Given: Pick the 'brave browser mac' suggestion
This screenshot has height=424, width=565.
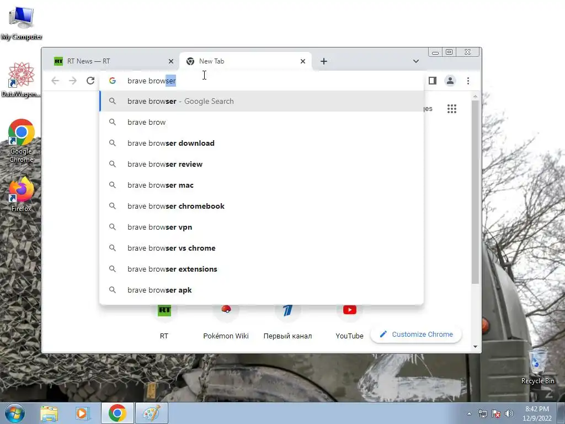Looking at the screenshot, I should 262,185.
